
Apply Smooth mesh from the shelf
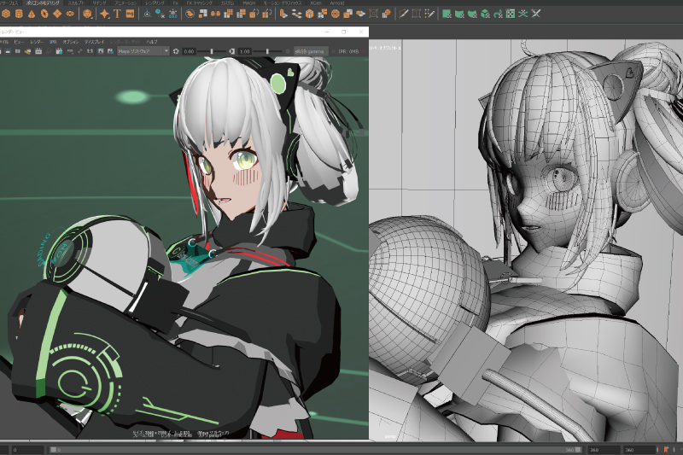point(228,14)
